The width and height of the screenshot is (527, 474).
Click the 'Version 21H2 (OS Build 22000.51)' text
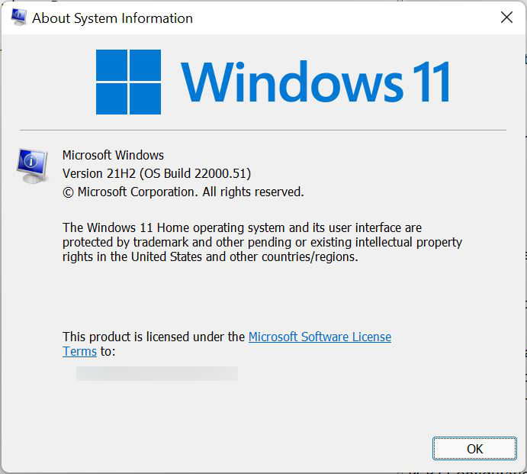point(156,173)
